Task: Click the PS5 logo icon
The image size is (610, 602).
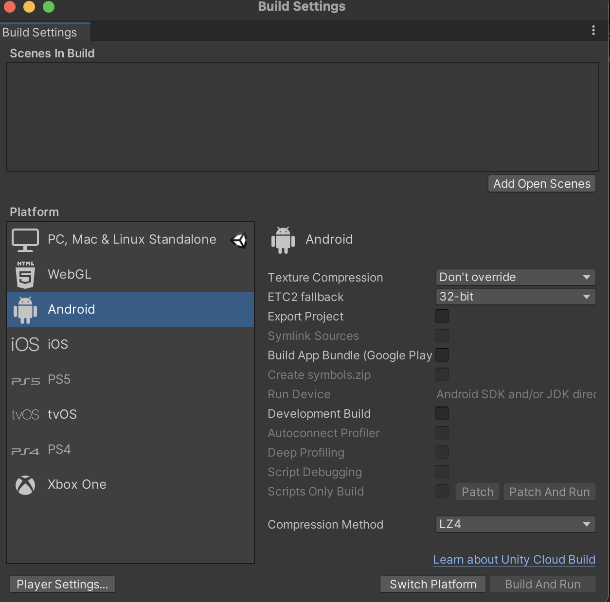Action: pyautogui.click(x=25, y=381)
